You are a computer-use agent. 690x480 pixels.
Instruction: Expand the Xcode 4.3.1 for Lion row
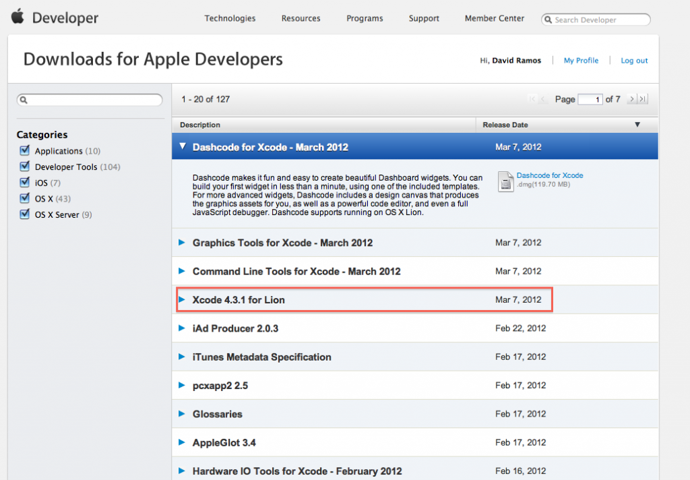(183, 299)
